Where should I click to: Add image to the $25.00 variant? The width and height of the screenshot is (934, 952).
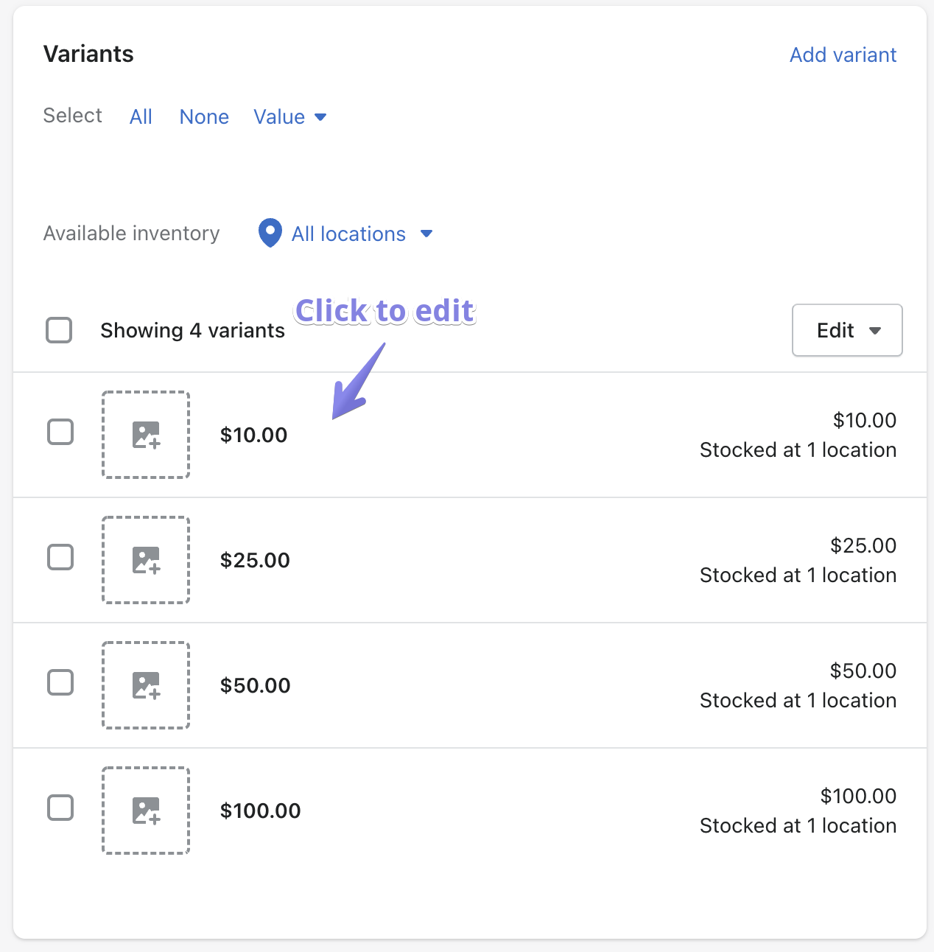146,560
